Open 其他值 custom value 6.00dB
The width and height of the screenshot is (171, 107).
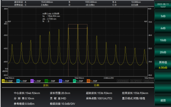(x=163, y=64)
